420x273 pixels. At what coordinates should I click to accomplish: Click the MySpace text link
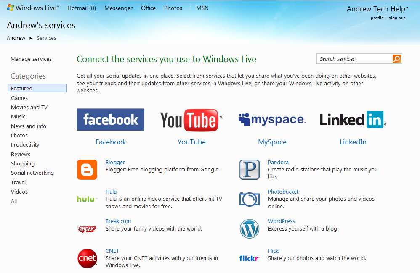click(x=272, y=142)
